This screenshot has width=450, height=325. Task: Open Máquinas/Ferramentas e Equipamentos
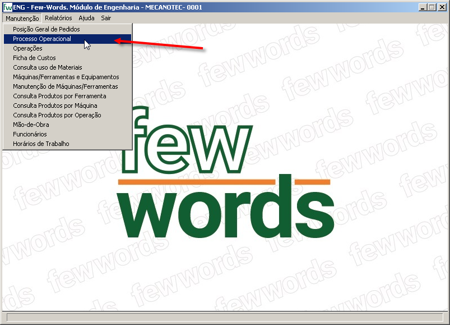[67, 77]
